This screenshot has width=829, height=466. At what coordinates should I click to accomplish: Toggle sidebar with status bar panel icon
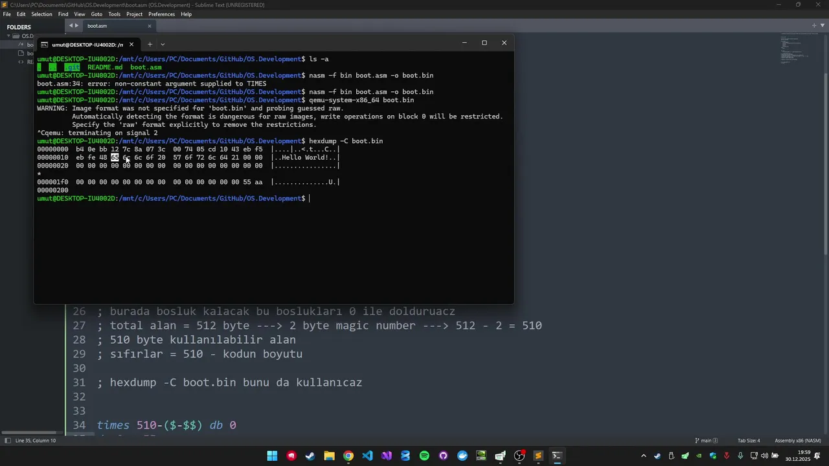[7, 441]
